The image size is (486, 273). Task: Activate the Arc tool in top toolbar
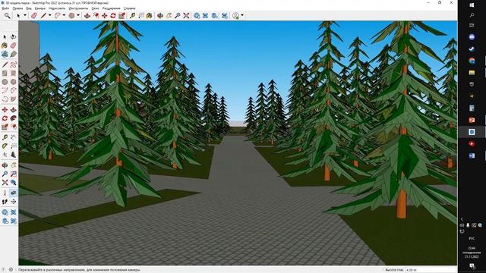[x=58, y=15]
